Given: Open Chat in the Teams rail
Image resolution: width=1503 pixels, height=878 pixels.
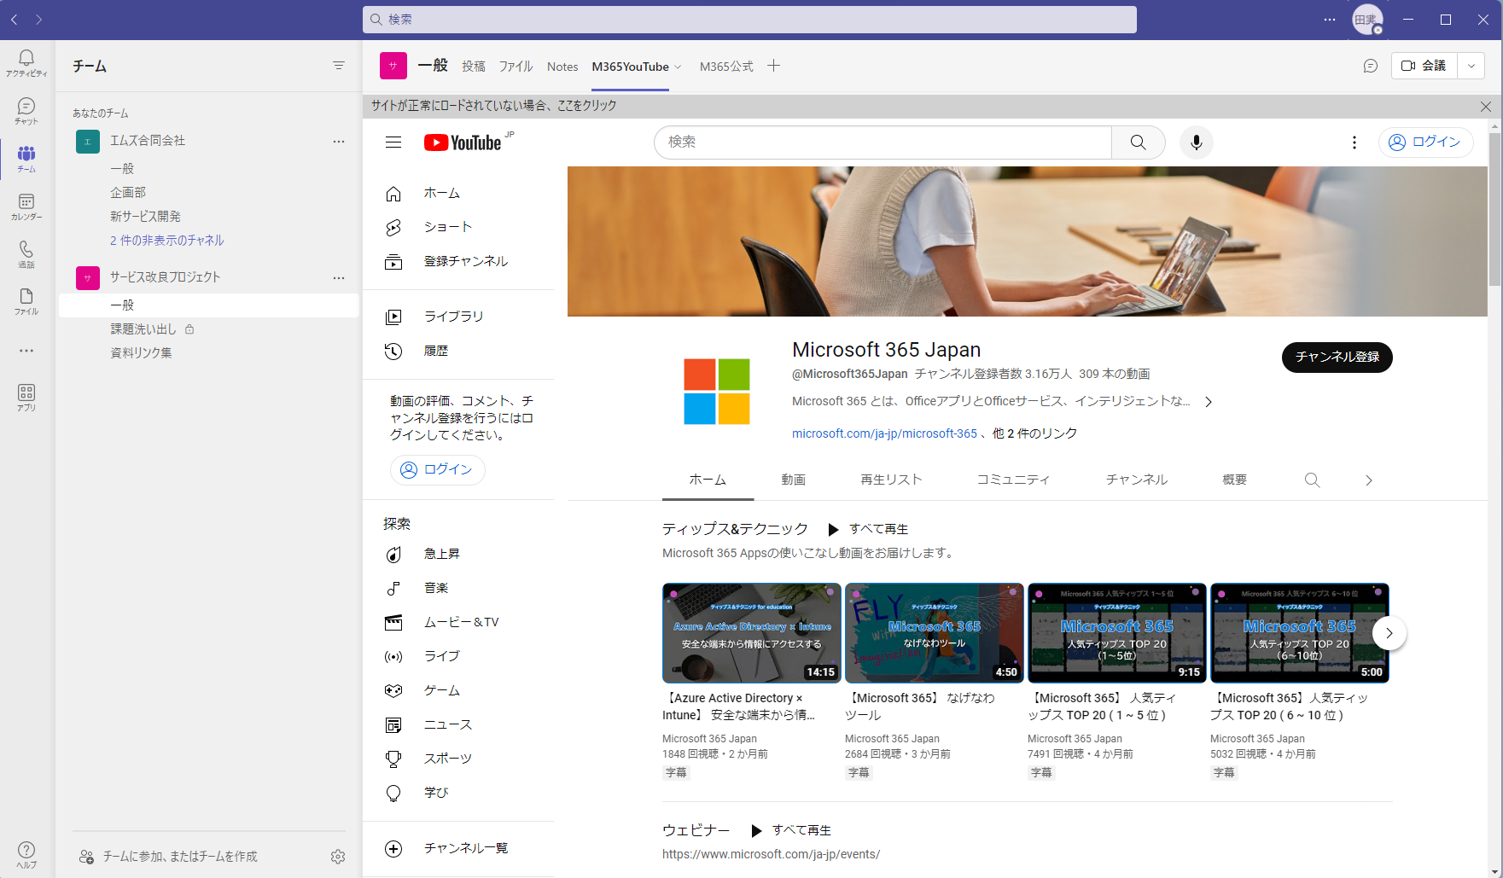Looking at the screenshot, I should [x=26, y=111].
